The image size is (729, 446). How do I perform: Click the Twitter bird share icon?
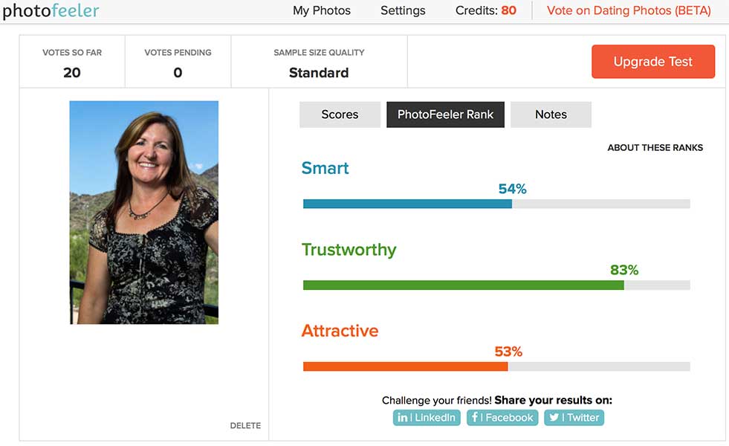(554, 418)
